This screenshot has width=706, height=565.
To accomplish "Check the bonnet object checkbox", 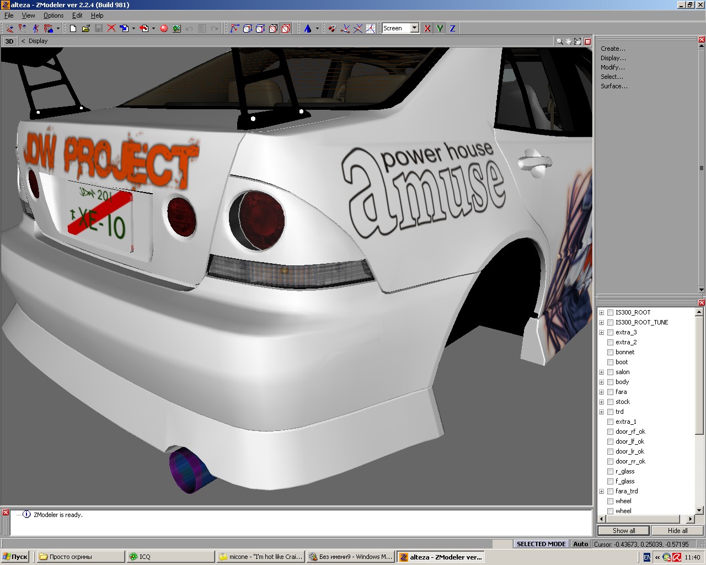I will [x=610, y=352].
